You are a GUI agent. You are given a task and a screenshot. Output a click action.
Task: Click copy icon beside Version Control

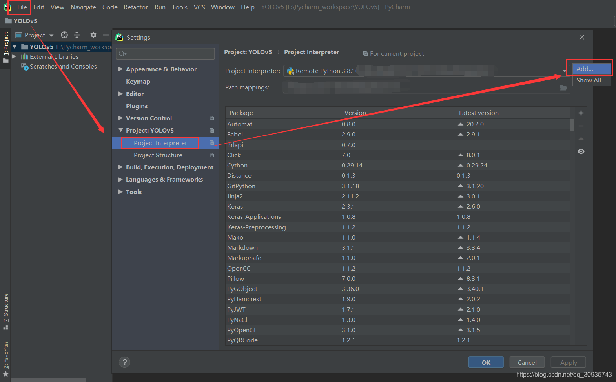(x=211, y=118)
